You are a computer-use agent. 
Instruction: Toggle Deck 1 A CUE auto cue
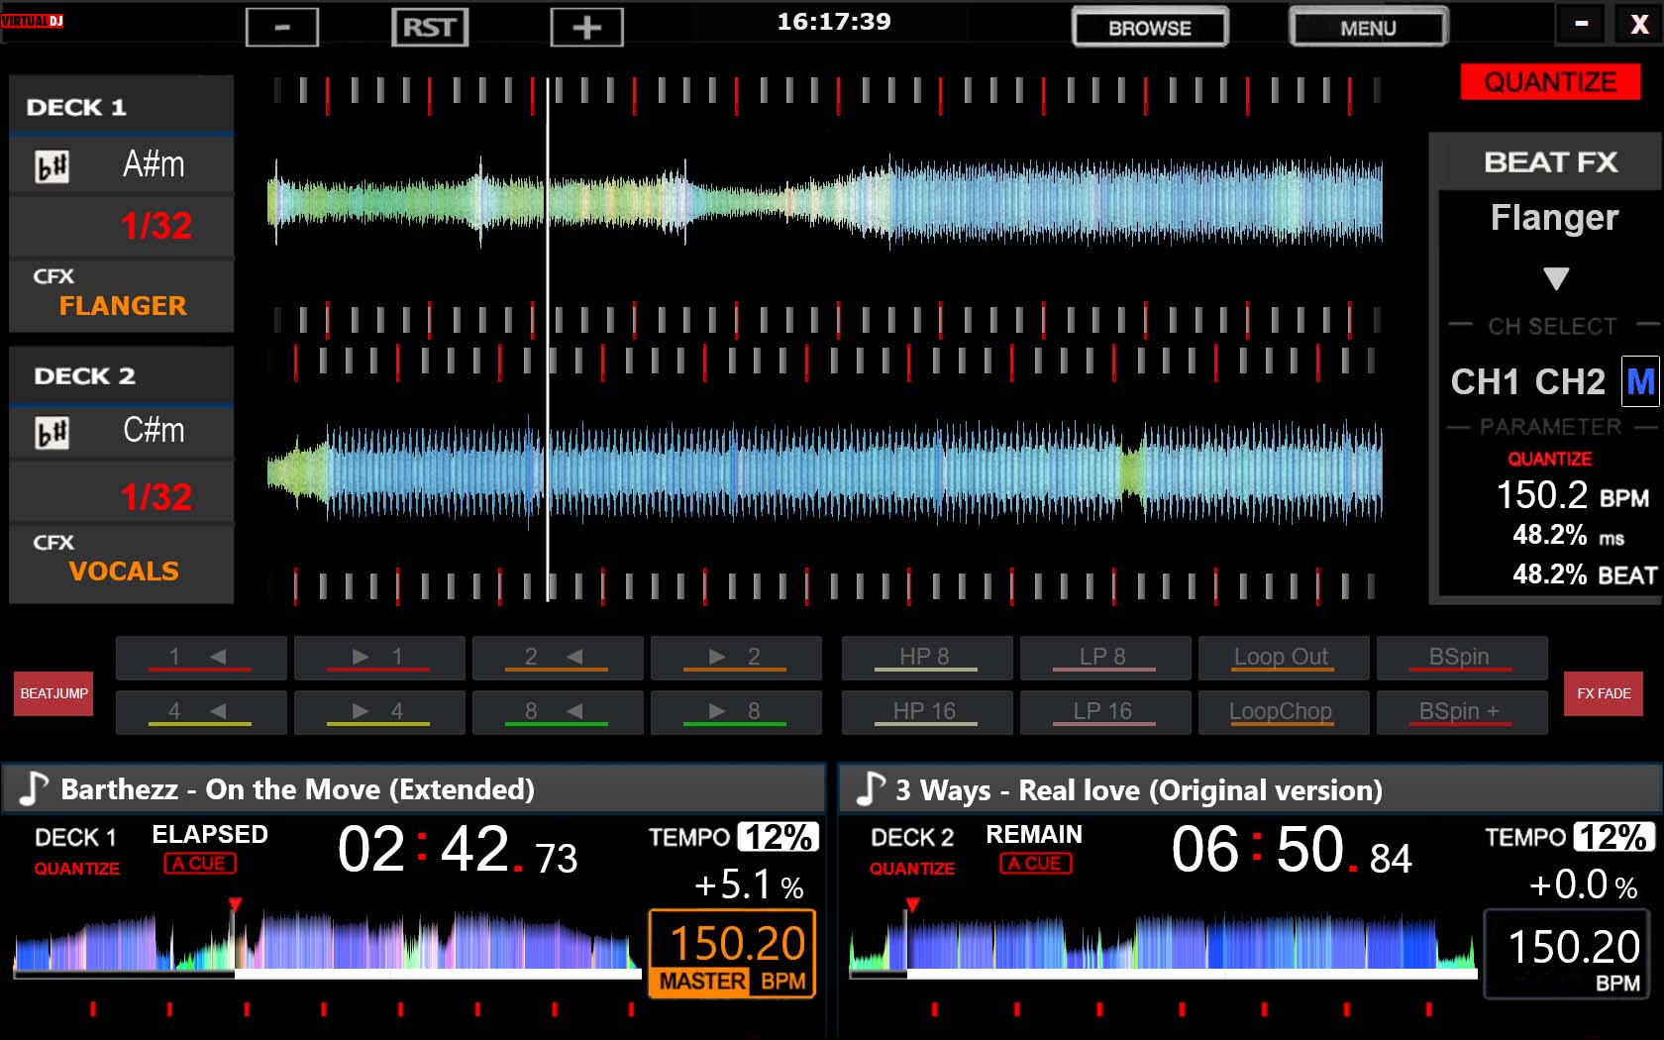[x=200, y=864]
